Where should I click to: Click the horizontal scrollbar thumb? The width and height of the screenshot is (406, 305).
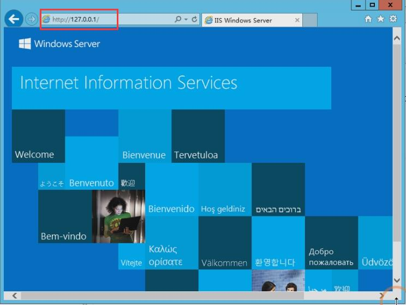[x=163, y=296]
